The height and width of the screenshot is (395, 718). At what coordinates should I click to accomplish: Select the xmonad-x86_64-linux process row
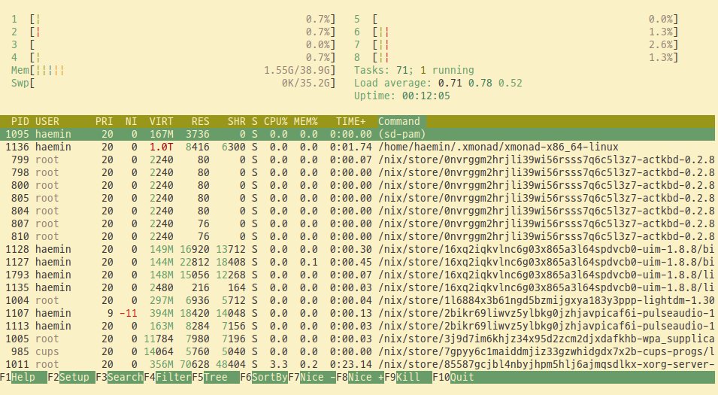point(357,147)
